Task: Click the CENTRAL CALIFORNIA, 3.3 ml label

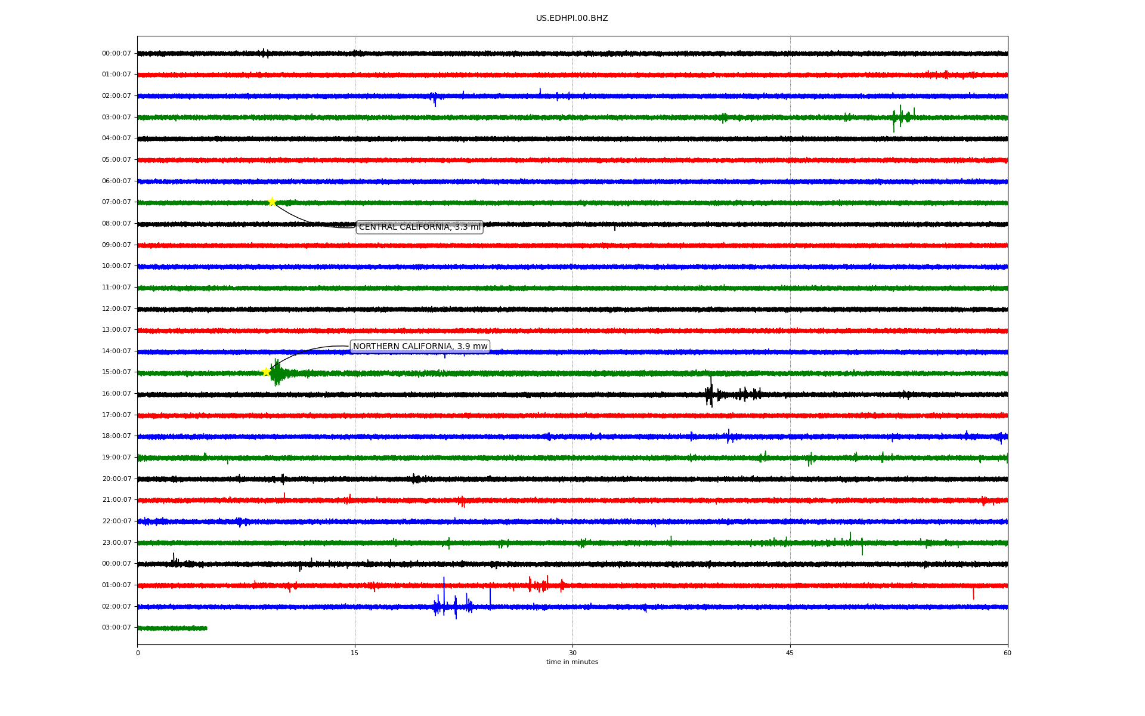Action: click(x=419, y=227)
